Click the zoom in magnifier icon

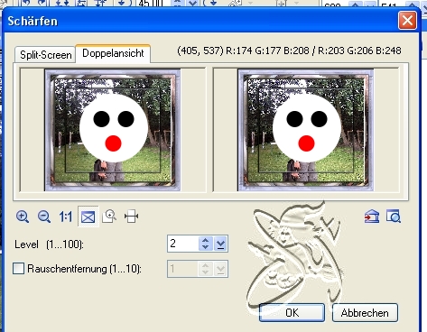[23, 217]
